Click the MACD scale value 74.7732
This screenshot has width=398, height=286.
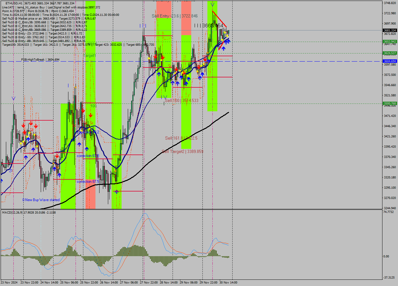tap(389, 212)
